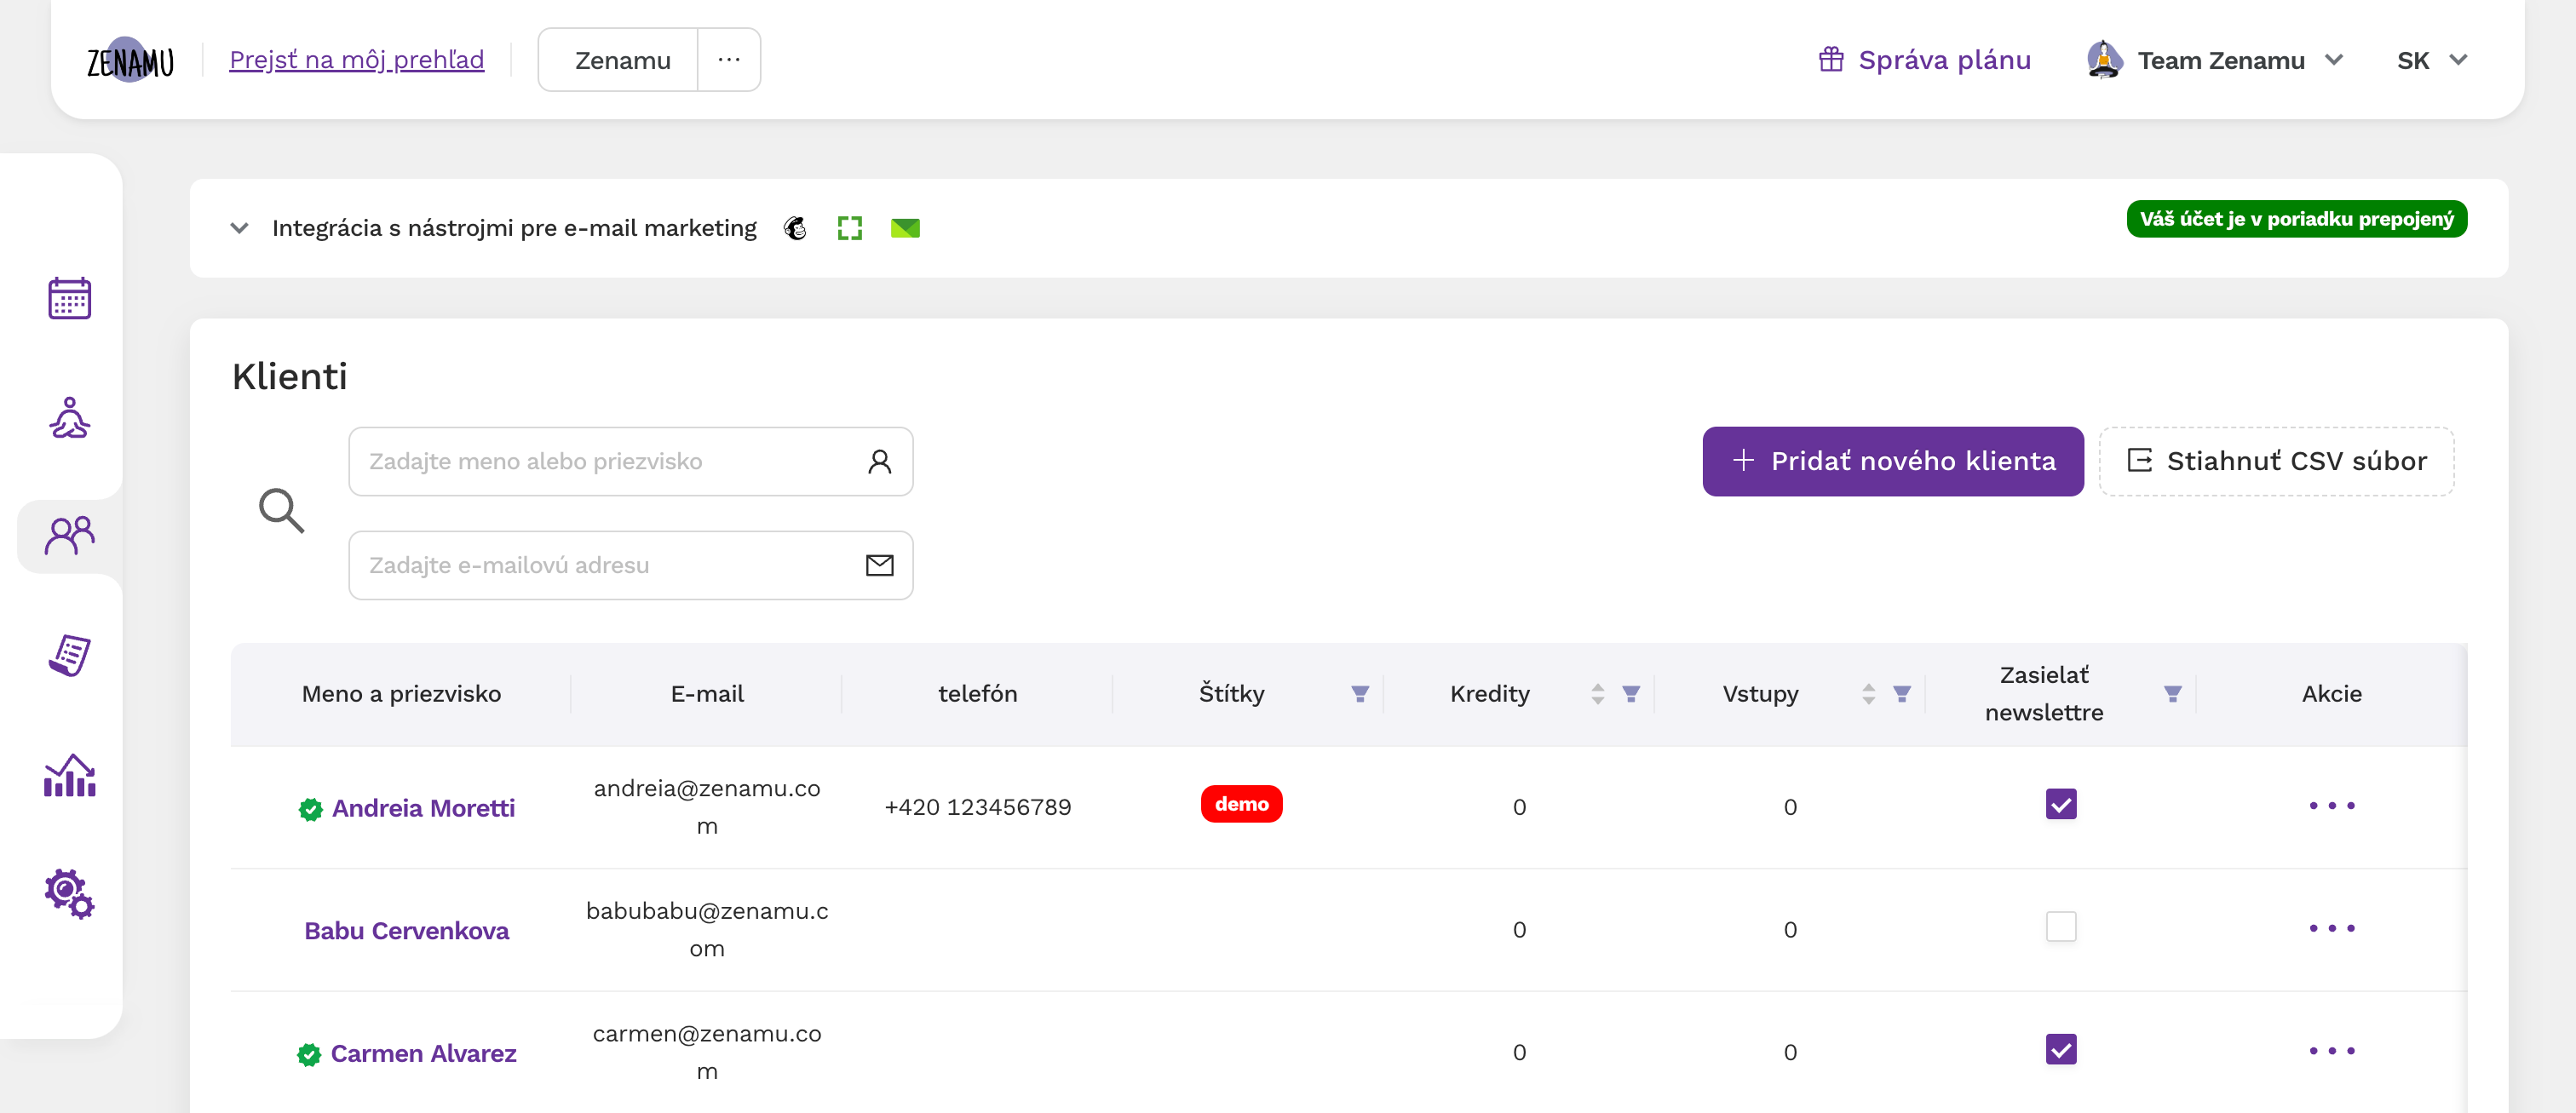Click the Mailchimp integration icon
Screen dimensions: 2576x1113
pos(795,228)
